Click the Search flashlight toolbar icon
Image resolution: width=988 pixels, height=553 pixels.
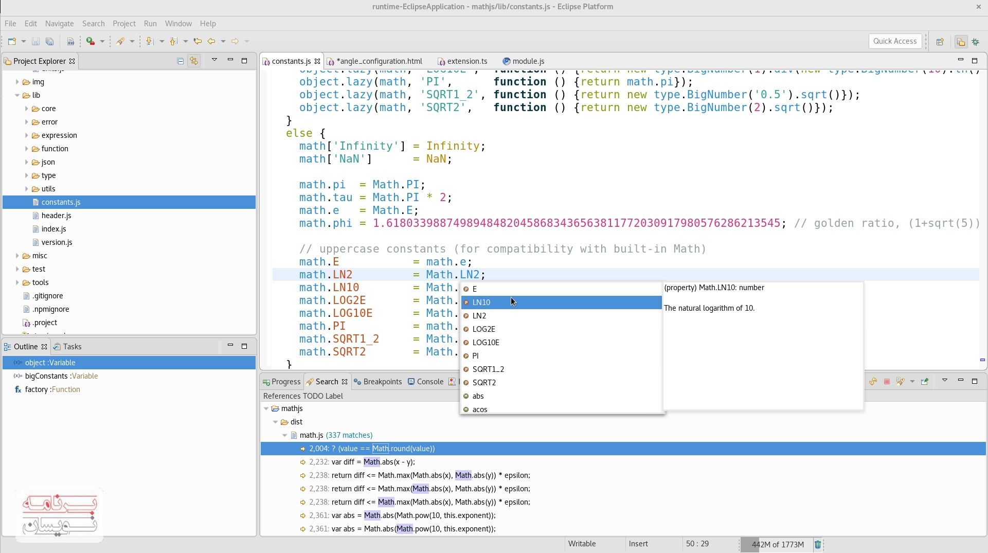[x=120, y=41]
